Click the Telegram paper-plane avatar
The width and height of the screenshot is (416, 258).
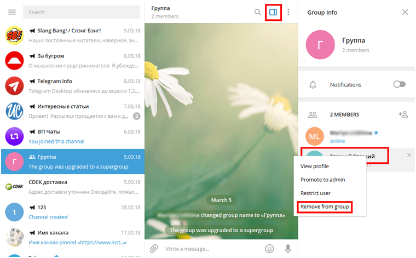pyautogui.click(x=14, y=86)
